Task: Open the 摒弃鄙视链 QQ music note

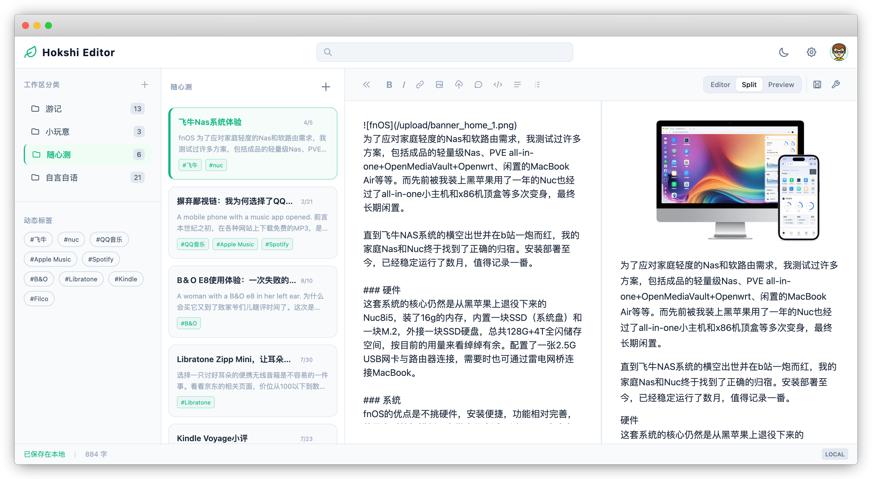Action: tap(253, 222)
